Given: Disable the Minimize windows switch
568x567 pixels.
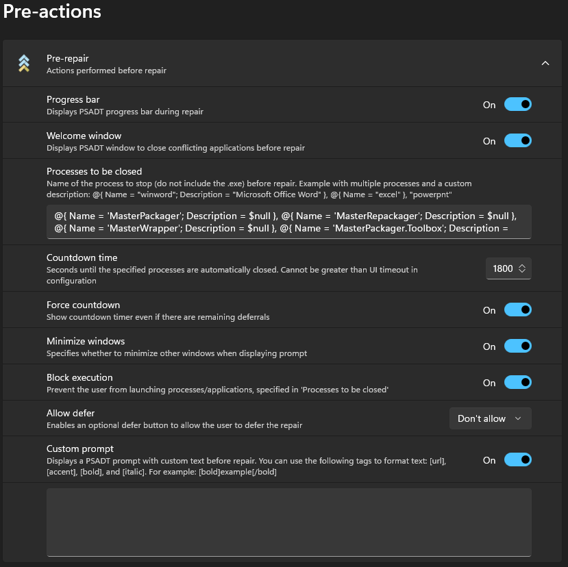Looking at the screenshot, I should point(517,346).
